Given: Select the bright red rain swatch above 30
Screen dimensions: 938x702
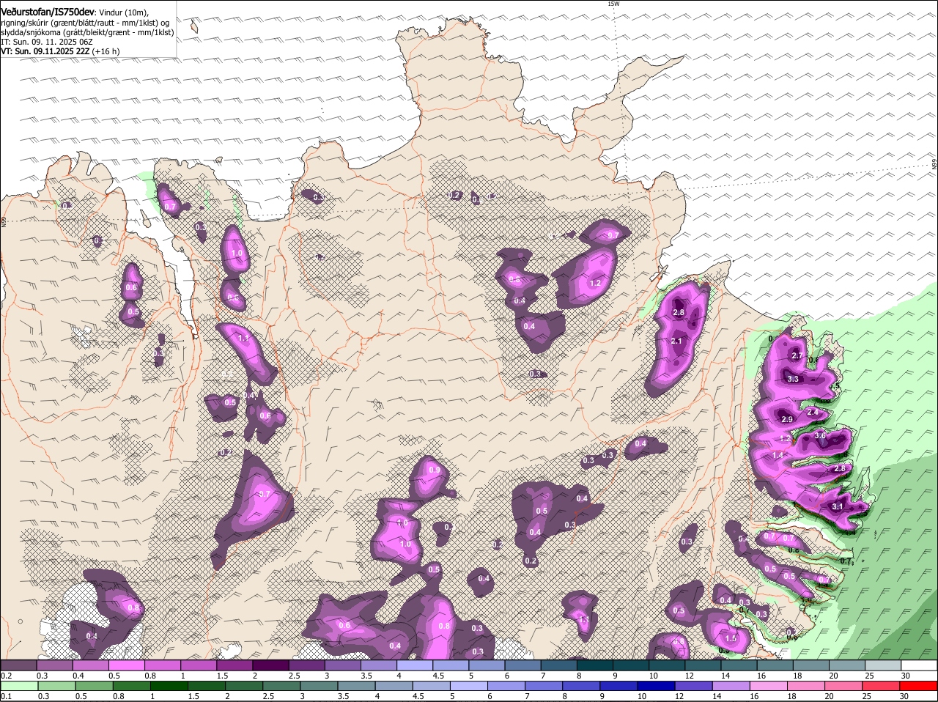Looking at the screenshot, I should click(919, 685).
